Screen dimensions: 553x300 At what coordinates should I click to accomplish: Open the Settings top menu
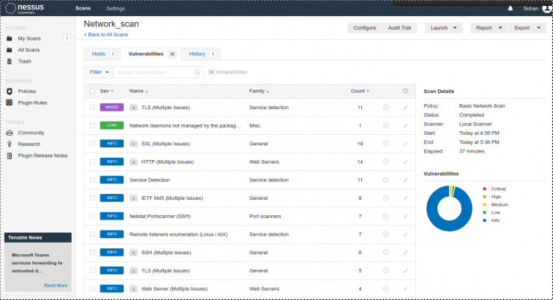115,8
